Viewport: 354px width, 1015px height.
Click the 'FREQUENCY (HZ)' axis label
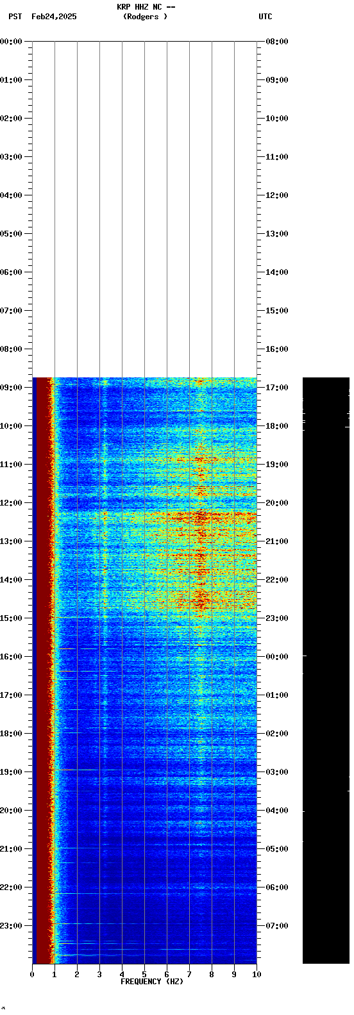click(152, 982)
